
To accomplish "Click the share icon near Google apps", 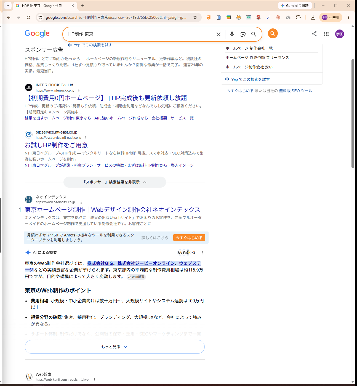I will [314, 34].
